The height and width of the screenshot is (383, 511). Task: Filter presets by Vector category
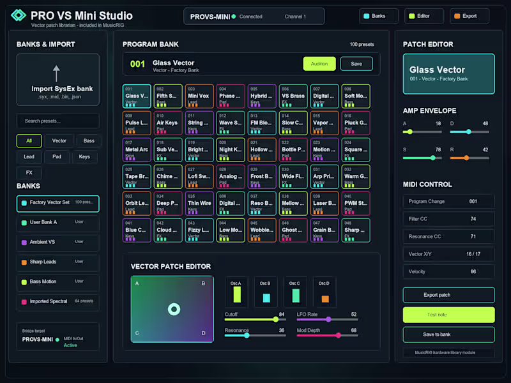pyautogui.click(x=59, y=140)
